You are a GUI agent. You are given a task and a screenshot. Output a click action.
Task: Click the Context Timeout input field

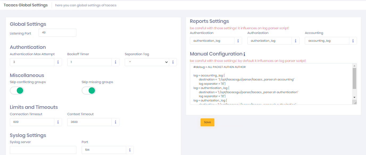90,122
